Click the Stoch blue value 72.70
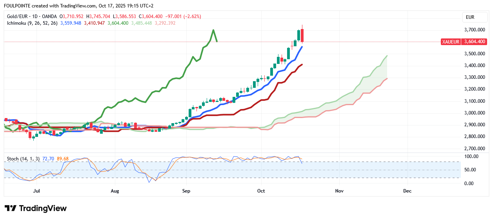 click(48, 159)
